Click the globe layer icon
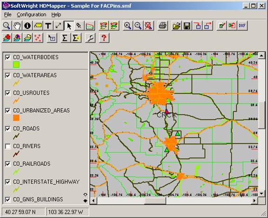Screen dimensions: 268x218 pos(17,38)
